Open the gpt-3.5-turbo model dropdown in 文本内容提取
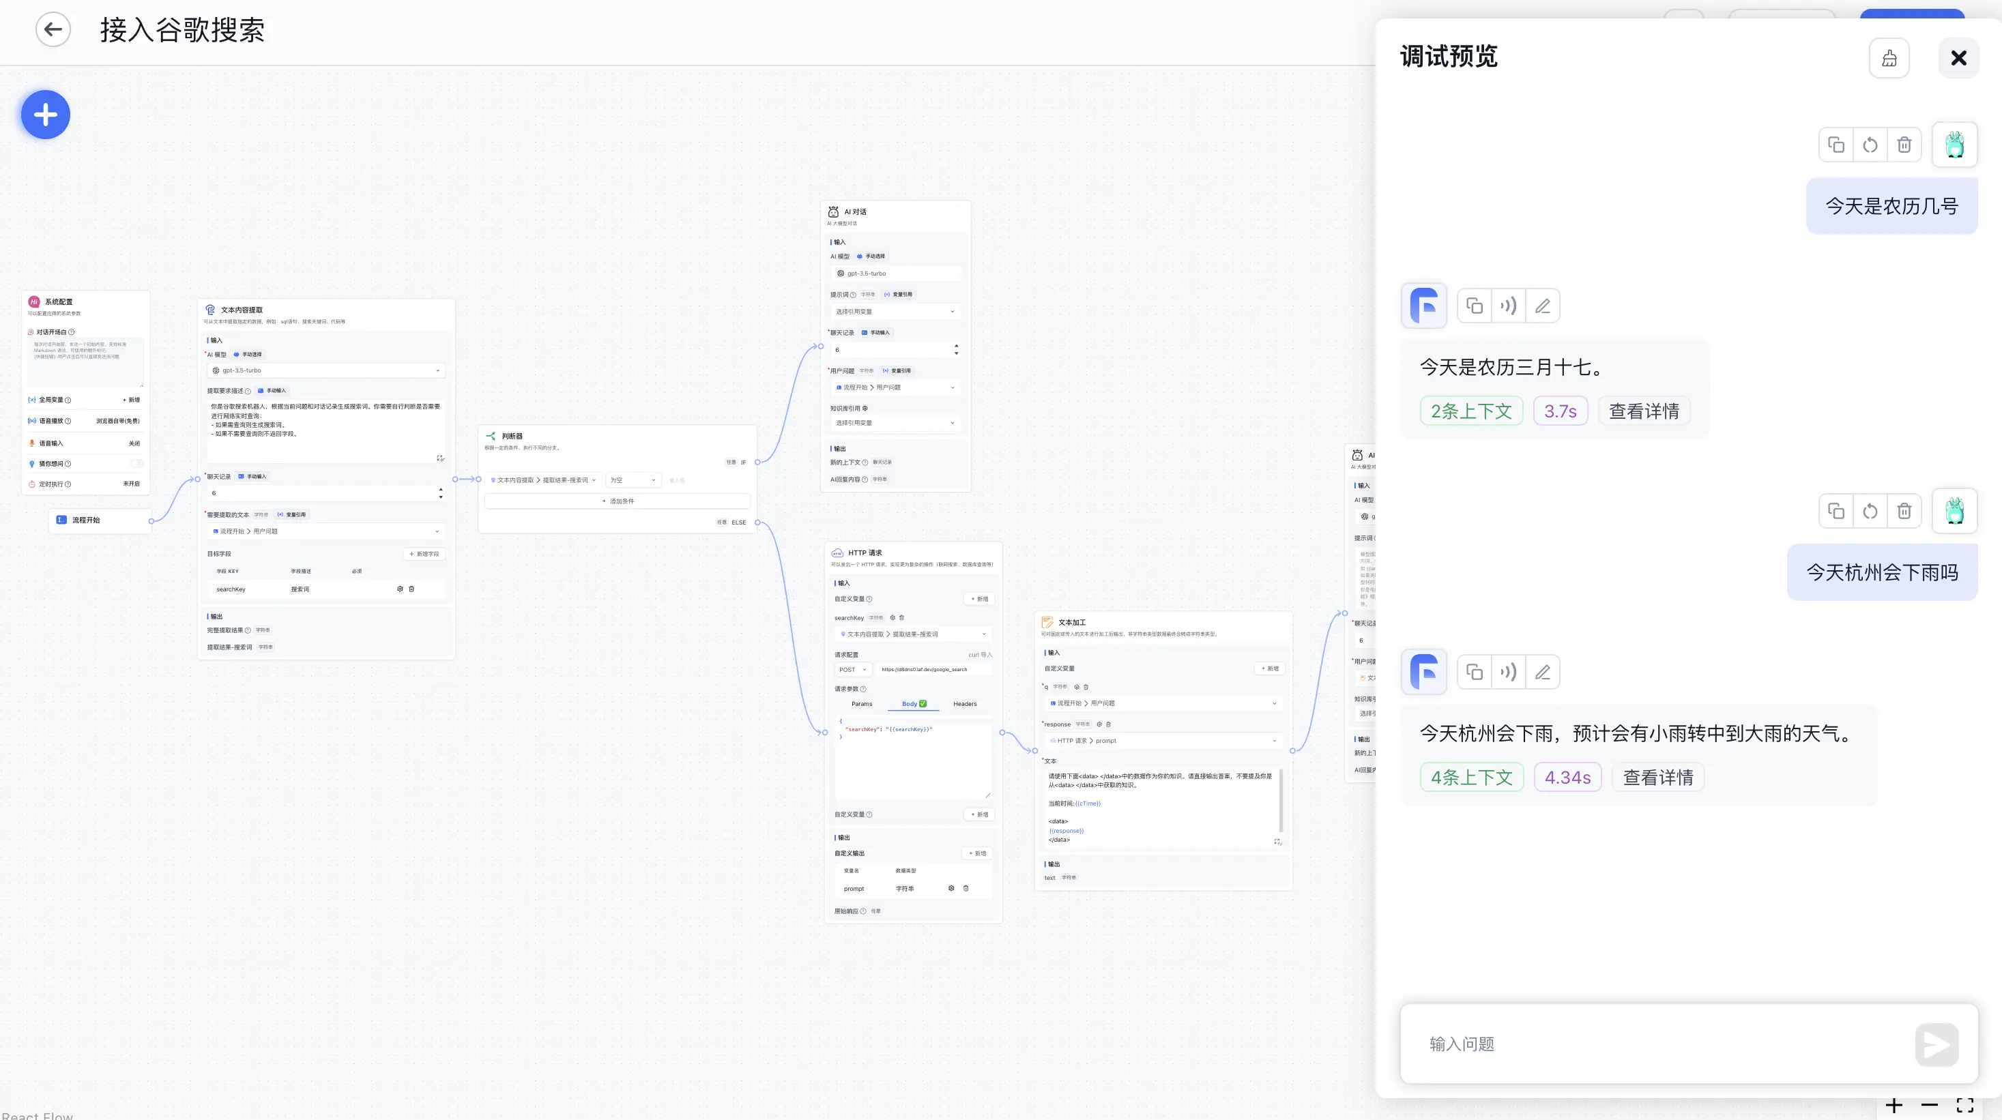The width and height of the screenshot is (2002, 1120). pyautogui.click(x=325, y=370)
